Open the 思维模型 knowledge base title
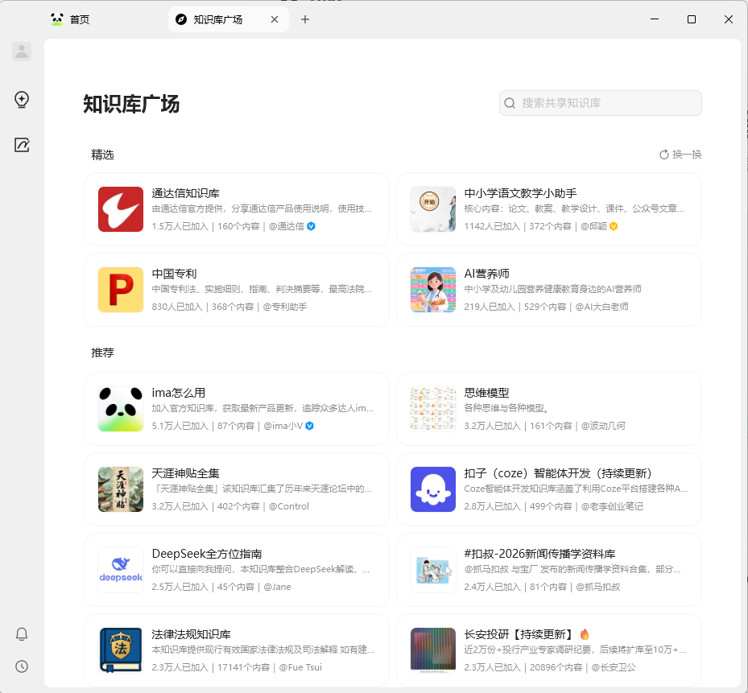The image size is (748, 693). pyautogui.click(x=486, y=393)
